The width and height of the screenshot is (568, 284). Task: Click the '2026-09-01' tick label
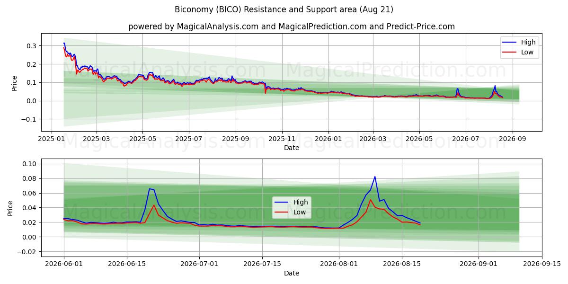479,265
